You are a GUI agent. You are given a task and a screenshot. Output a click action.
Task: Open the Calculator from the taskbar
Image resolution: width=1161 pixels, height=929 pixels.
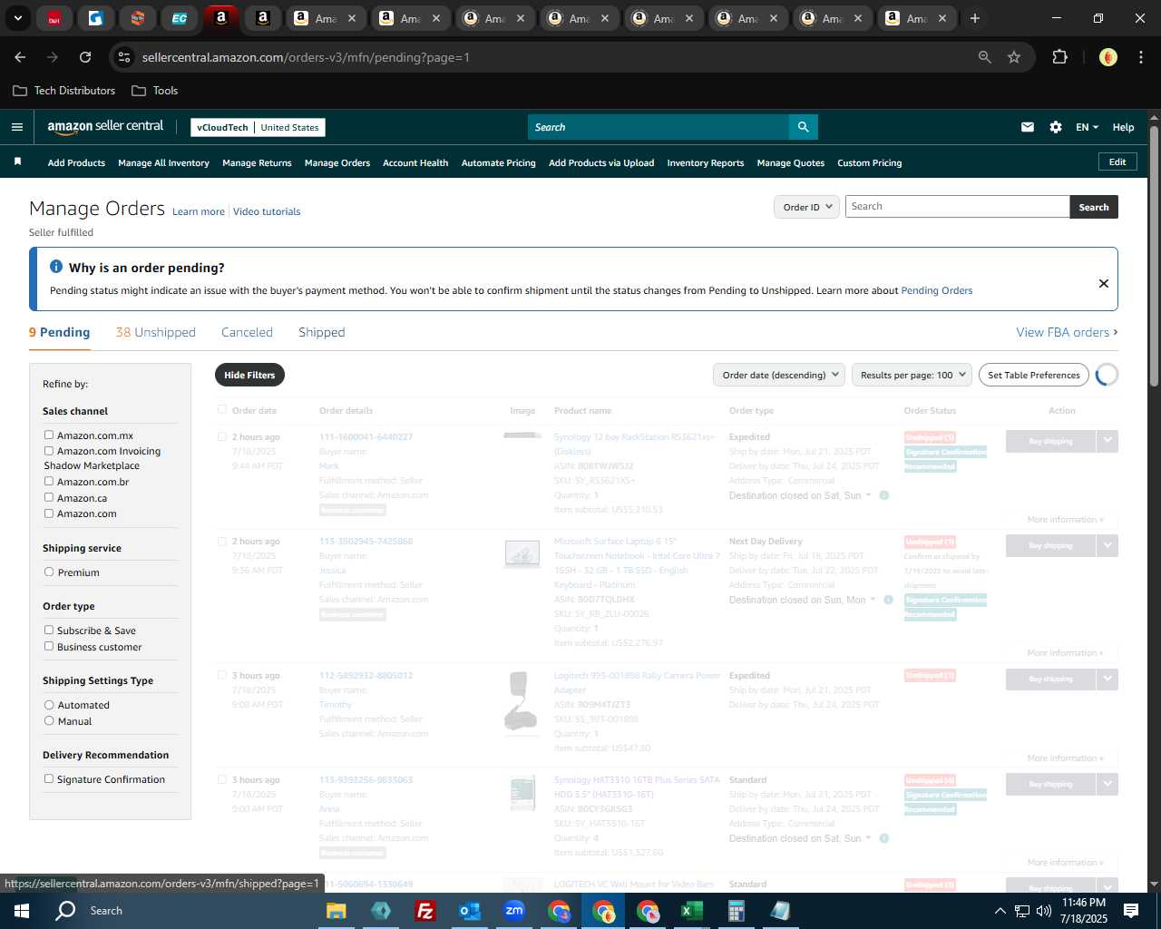[736, 911]
